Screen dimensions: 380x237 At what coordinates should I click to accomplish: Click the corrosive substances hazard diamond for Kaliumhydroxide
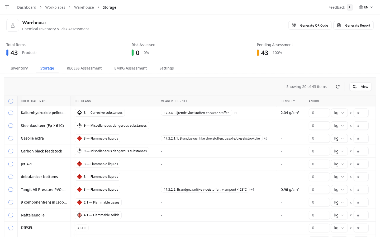point(79,112)
